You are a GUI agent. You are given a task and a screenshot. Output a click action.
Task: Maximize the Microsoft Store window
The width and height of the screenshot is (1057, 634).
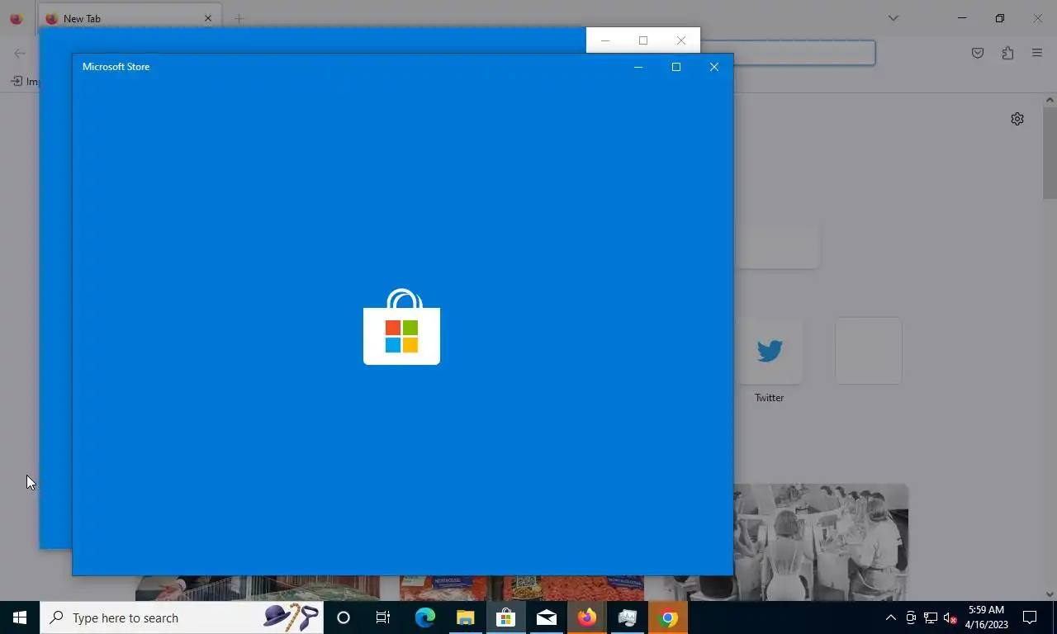pos(676,67)
